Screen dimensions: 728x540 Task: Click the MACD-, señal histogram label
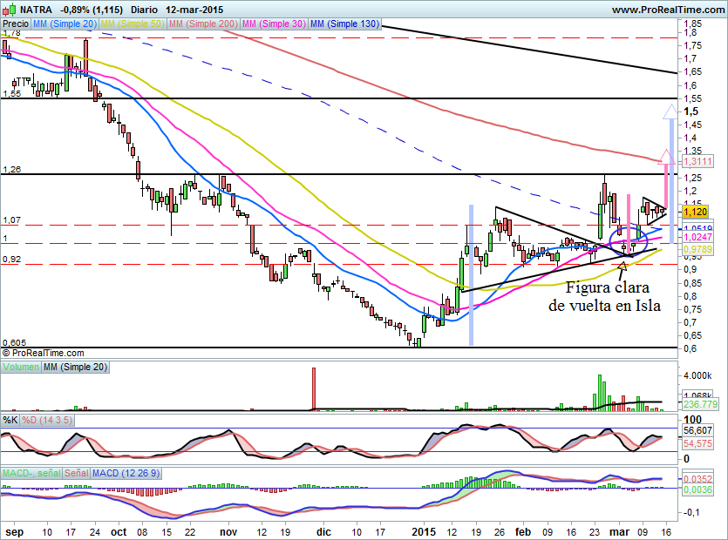31,473
